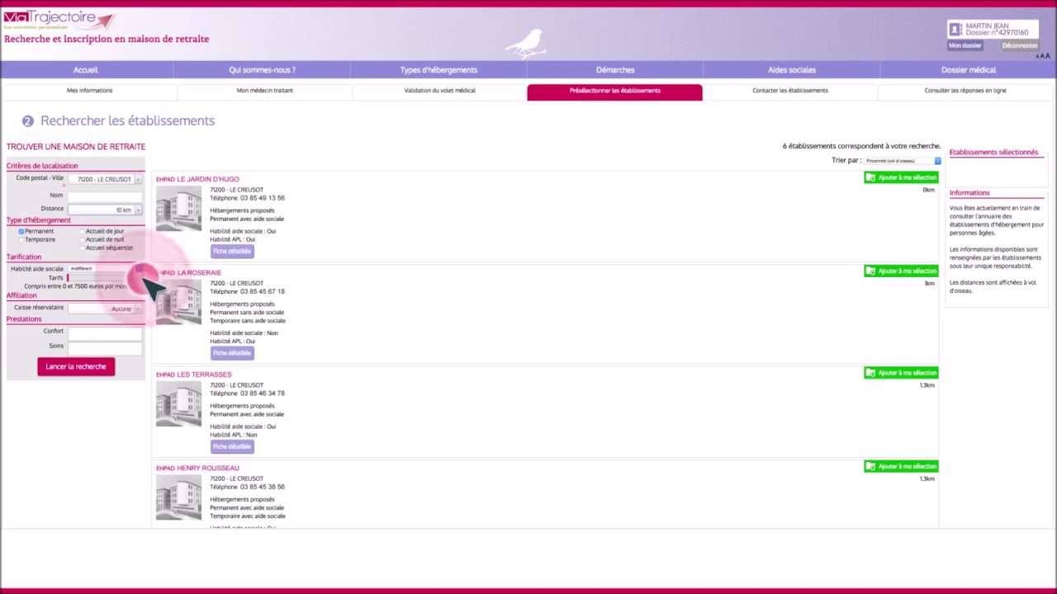Check the Accueil de jour checkbox

83,231
